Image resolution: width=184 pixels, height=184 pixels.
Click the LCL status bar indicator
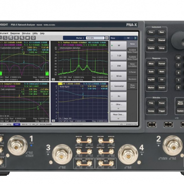[121, 124]
